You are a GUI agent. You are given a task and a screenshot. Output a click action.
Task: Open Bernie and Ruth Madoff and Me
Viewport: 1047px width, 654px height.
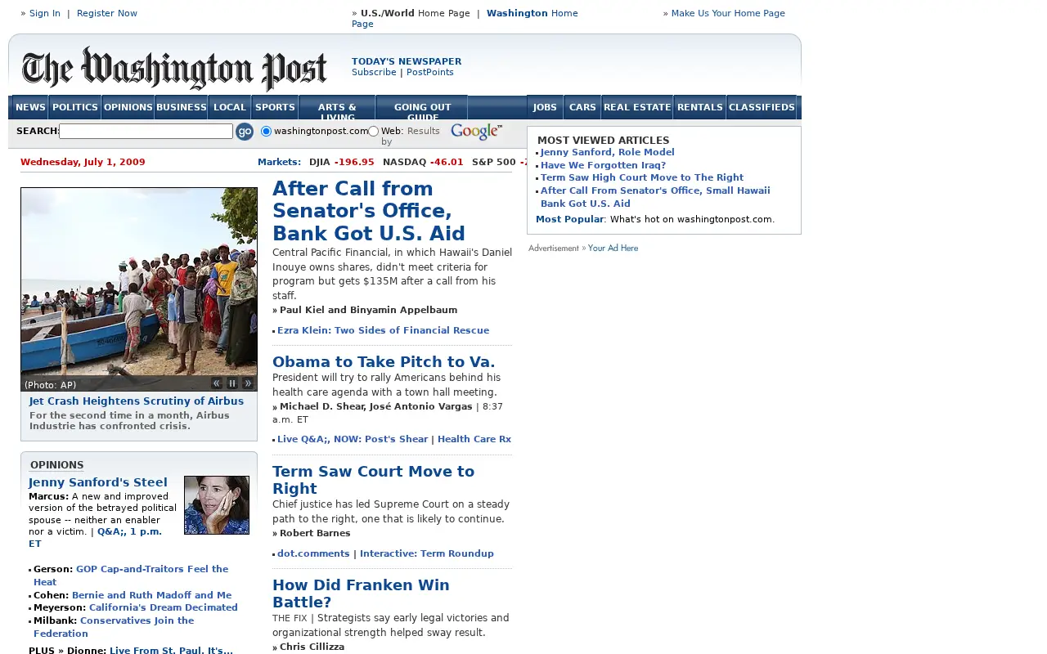coord(151,595)
